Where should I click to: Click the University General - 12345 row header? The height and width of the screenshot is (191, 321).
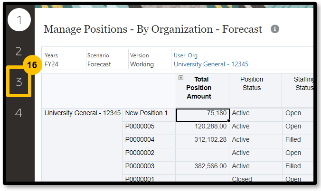pyautogui.click(x=82, y=113)
